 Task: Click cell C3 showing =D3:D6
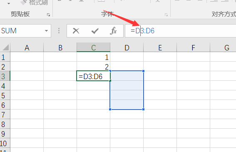(x=94, y=76)
